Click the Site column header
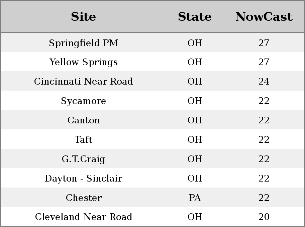305x227 pixels. click(x=84, y=17)
